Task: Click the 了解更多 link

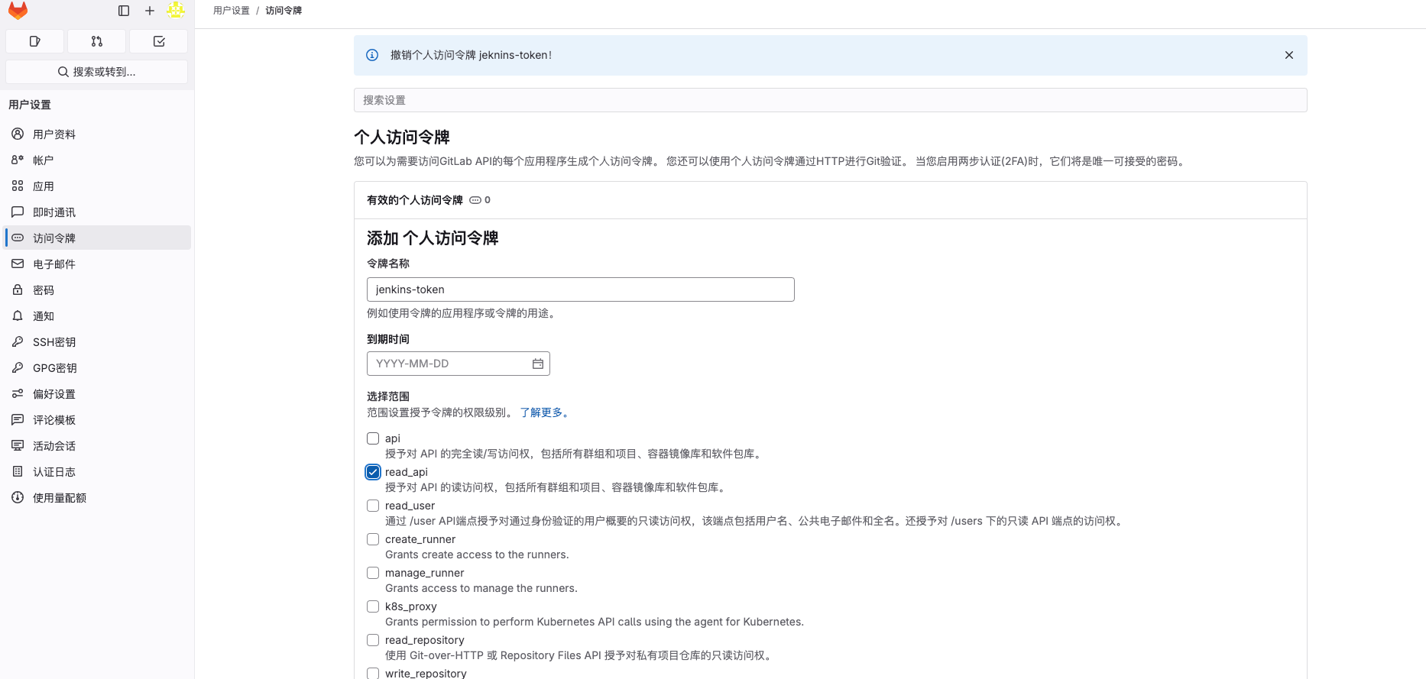Action: pyautogui.click(x=543, y=412)
